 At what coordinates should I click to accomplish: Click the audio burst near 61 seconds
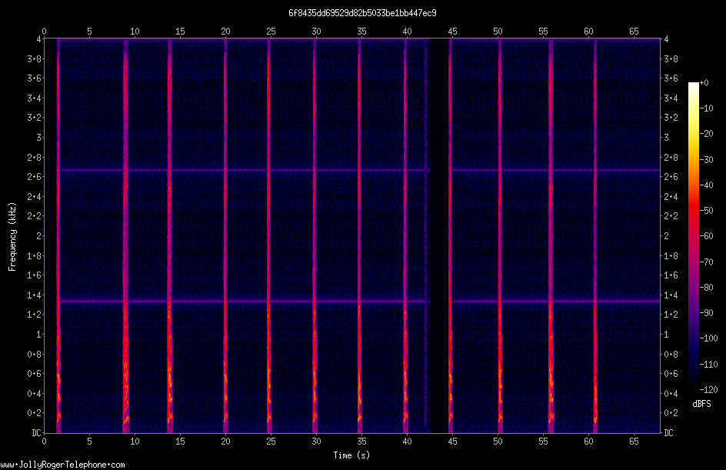click(595, 236)
